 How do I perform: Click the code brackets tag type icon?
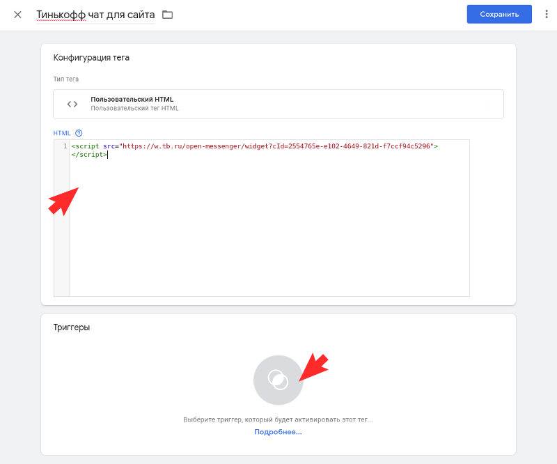click(72, 105)
